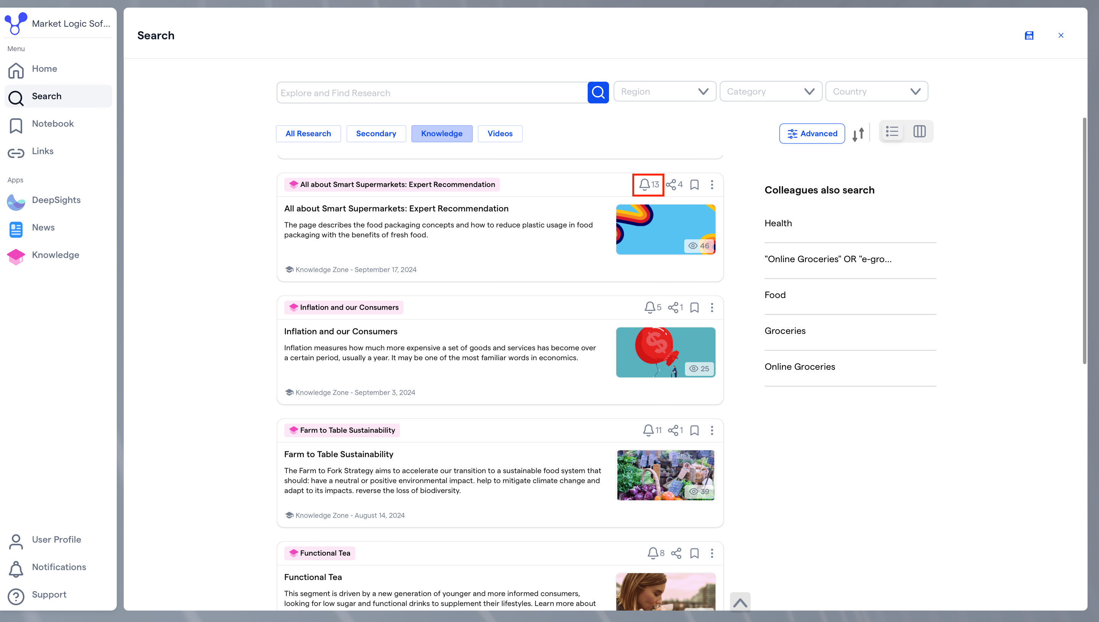Open the Category dropdown
Viewport: 1099px width, 622px height.
tap(770, 92)
